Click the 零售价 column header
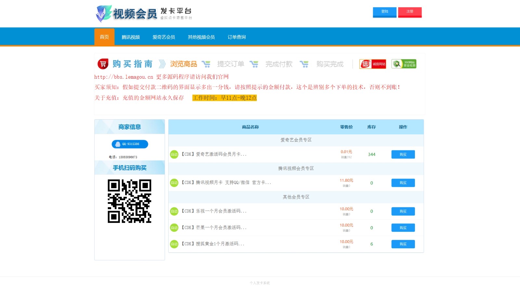 [346, 127]
